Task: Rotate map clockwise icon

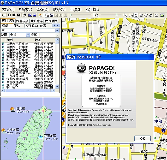Action: 146,15
